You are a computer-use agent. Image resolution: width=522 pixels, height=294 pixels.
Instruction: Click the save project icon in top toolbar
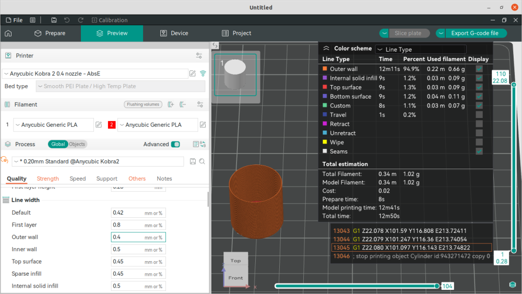(54, 20)
